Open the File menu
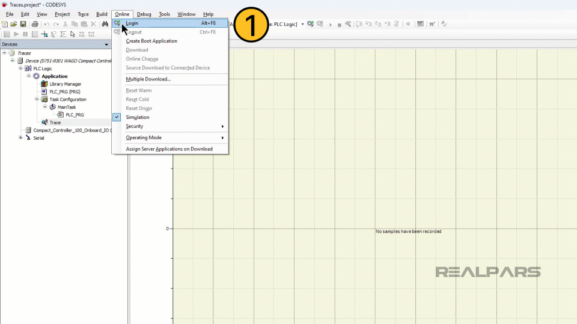 click(x=10, y=14)
